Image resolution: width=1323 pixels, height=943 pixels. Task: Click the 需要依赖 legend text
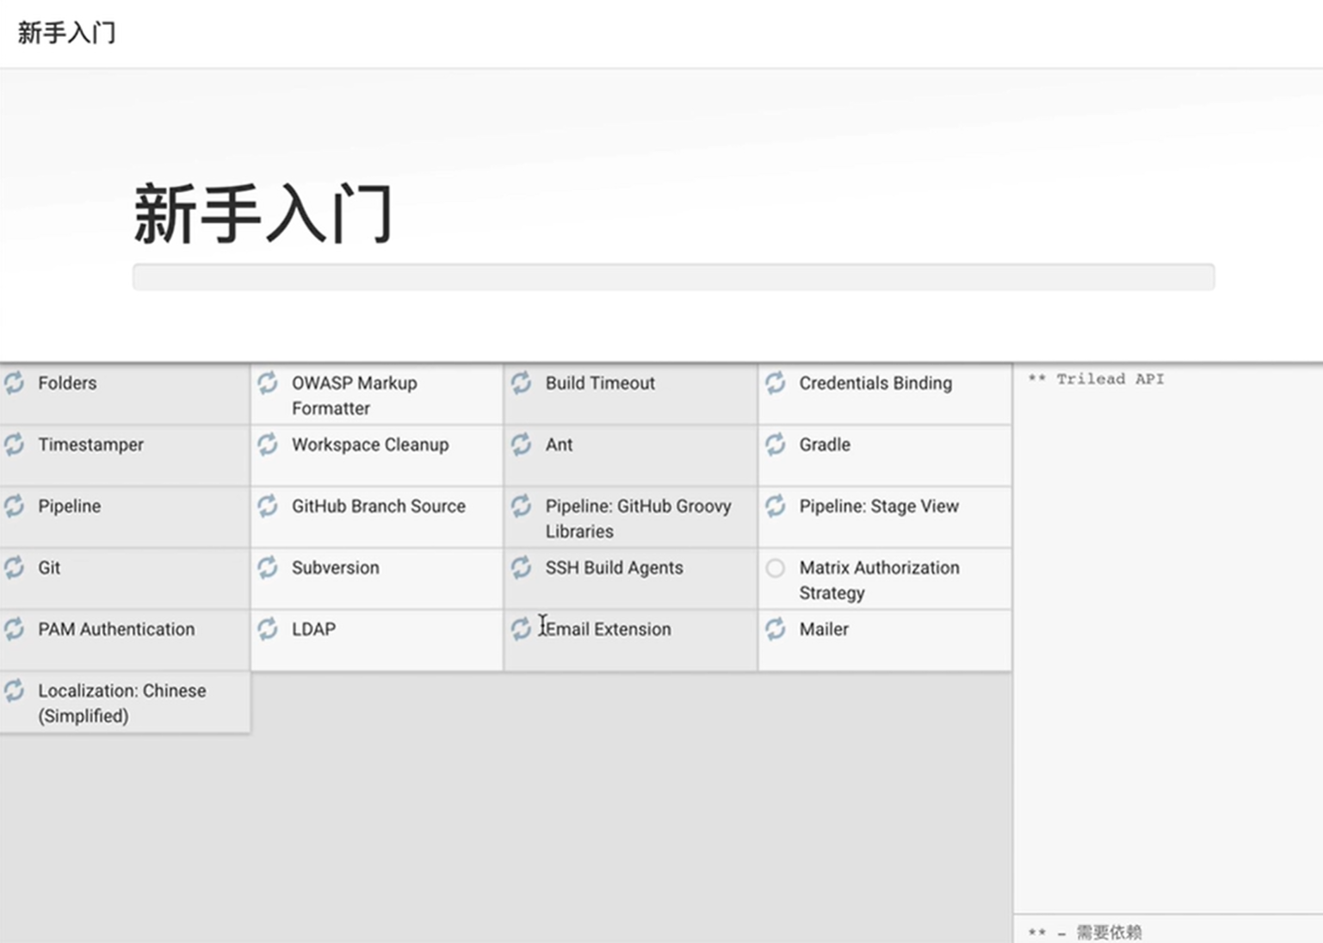point(1109,932)
